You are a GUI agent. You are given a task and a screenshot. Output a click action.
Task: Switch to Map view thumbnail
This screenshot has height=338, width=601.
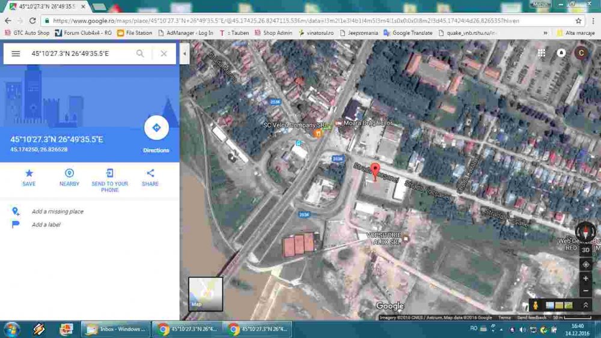click(206, 294)
